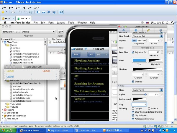Click the Apple menu icon
Screen dimensions: 177x133
[5, 23]
